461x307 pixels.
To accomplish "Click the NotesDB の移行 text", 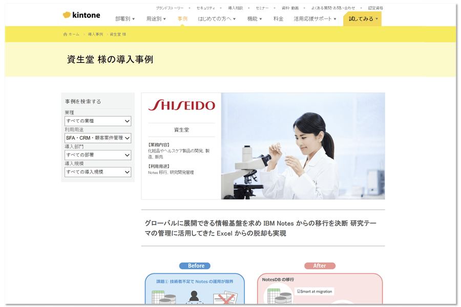I will [x=278, y=280].
